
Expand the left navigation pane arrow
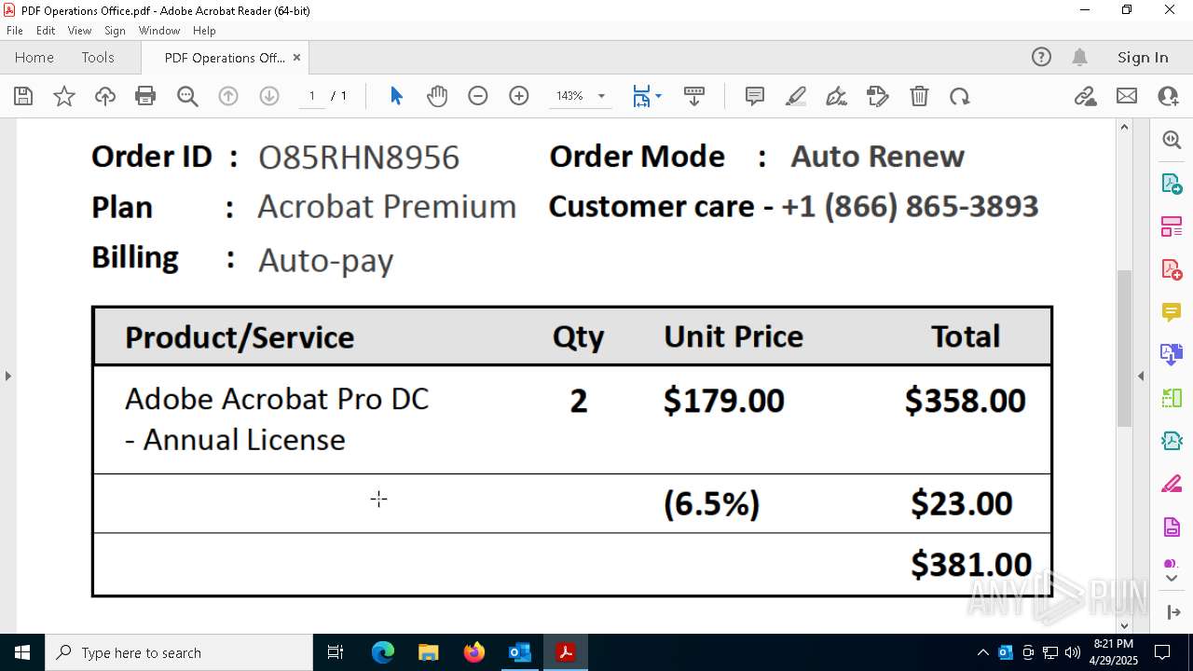8,376
